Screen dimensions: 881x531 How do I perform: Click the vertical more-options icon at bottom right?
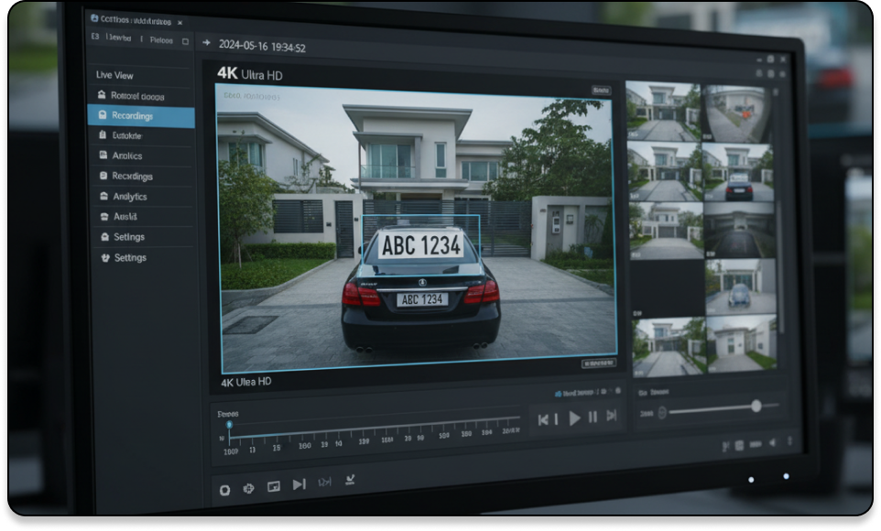789,442
